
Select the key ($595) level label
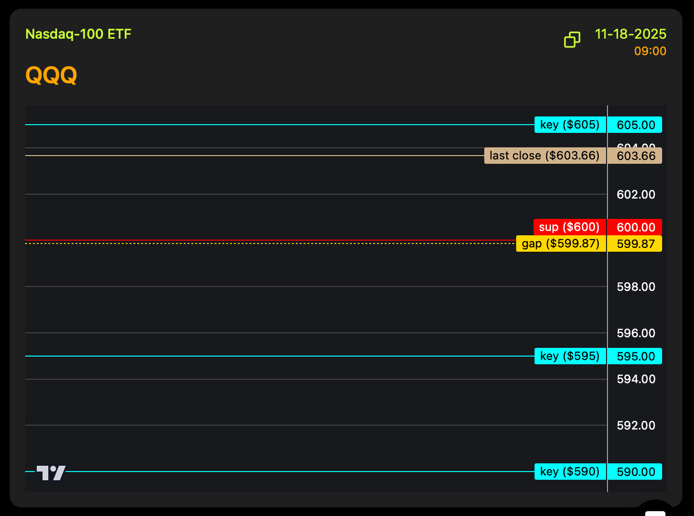[x=570, y=356]
